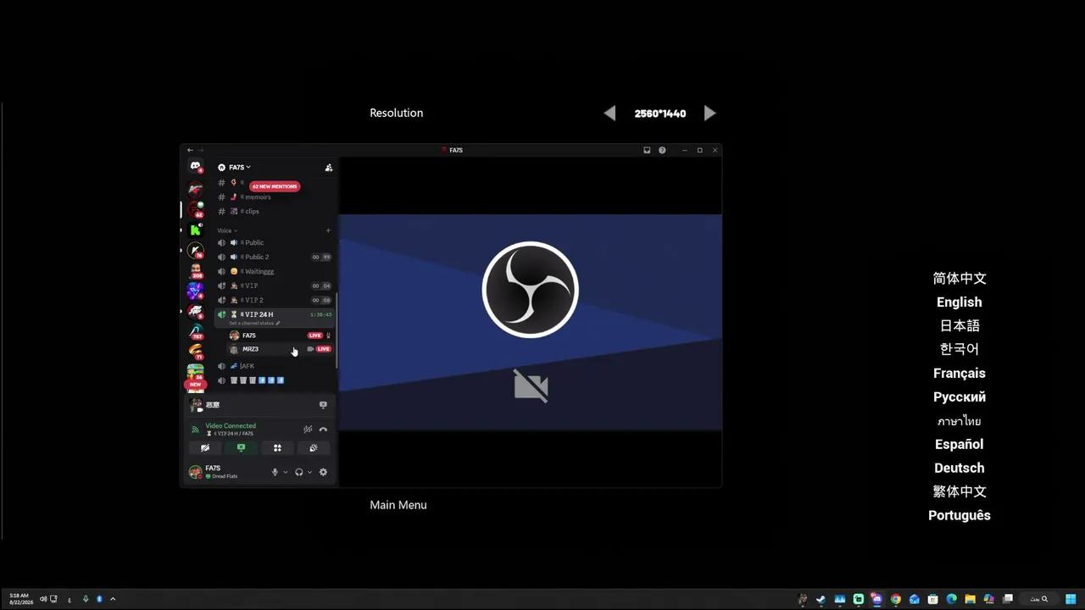The height and width of the screenshot is (610, 1085).
Task: Toggle noise suppression icon
Action: coord(308,430)
